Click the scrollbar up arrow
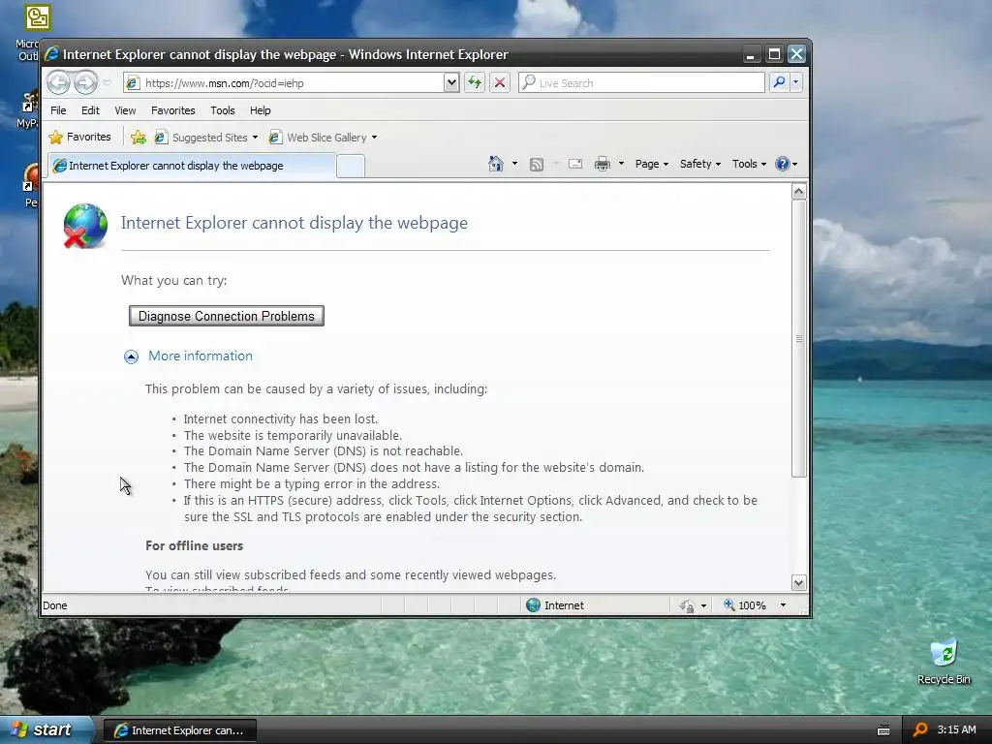The image size is (992, 744). pyautogui.click(x=799, y=191)
